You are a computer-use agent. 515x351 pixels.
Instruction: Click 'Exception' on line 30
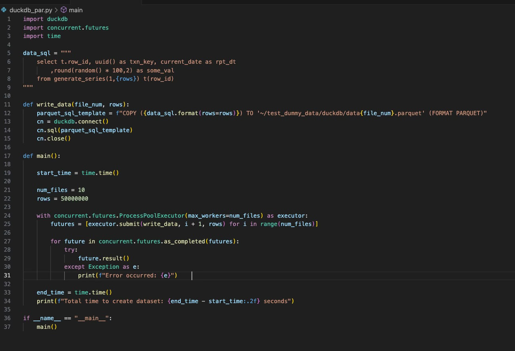click(104, 267)
